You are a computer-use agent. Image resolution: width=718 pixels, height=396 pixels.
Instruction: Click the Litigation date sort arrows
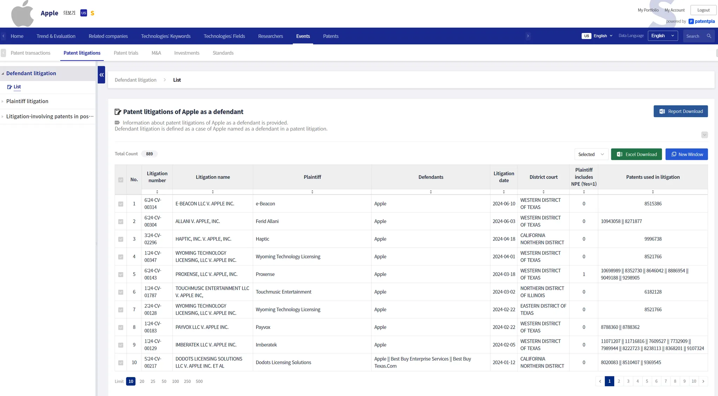503,192
